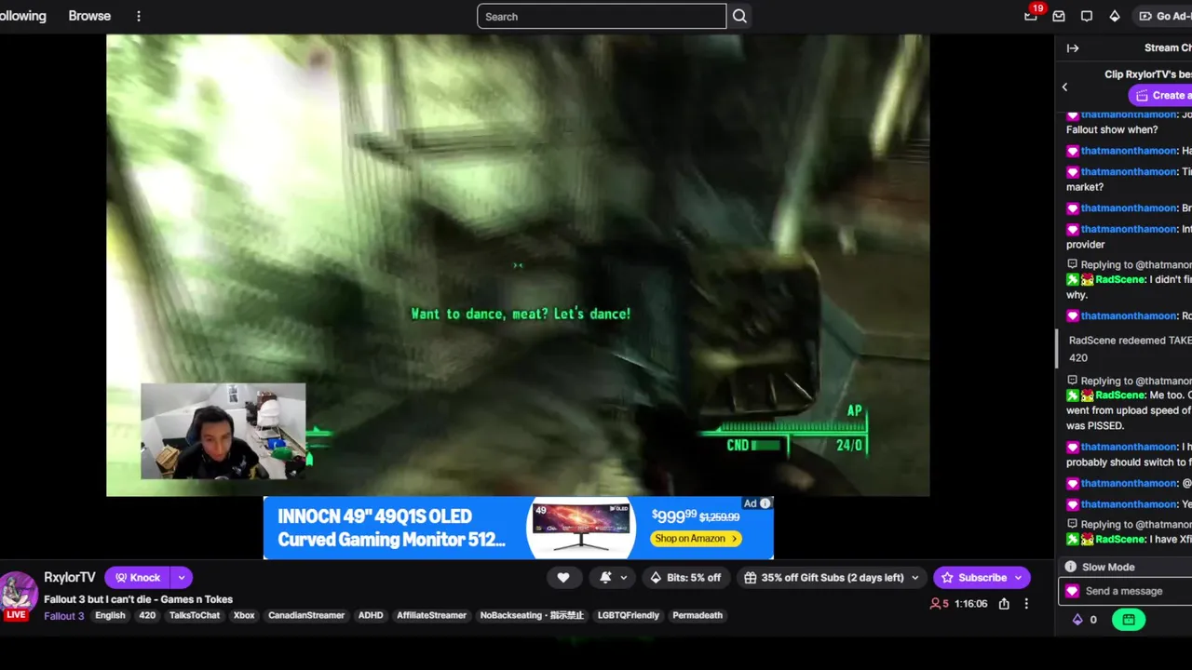Open the mail inbox icon
The width and height of the screenshot is (1192, 670).
[x=1059, y=16]
